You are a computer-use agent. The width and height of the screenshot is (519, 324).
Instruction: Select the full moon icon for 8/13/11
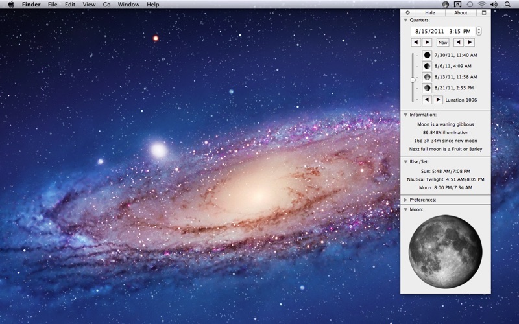(427, 77)
